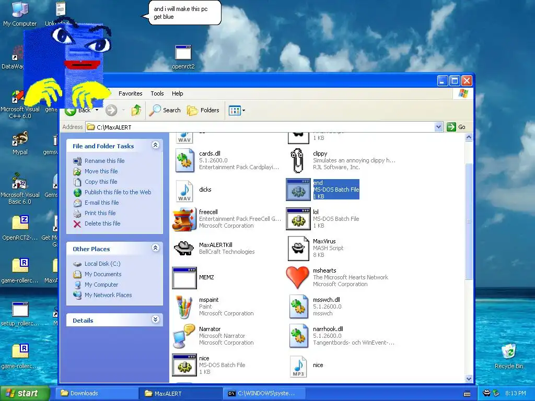Select the nice batch file icon

coord(184,365)
